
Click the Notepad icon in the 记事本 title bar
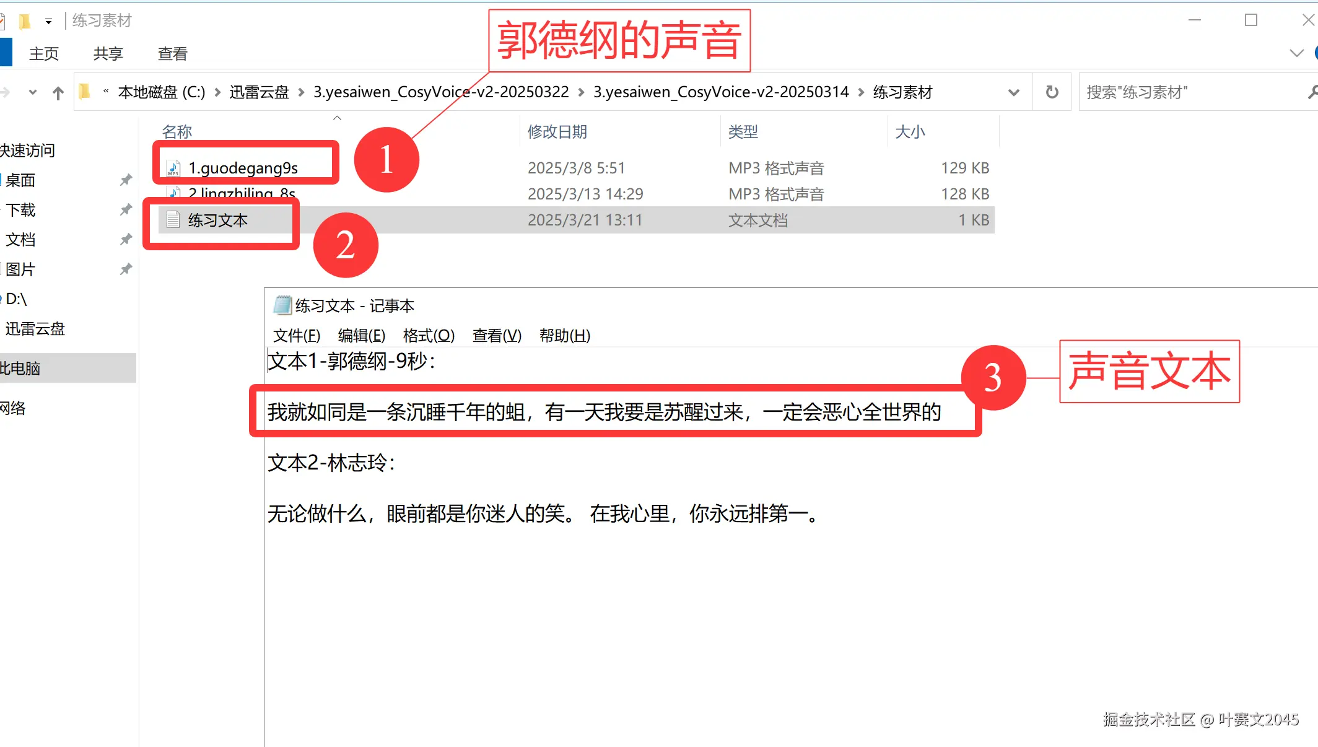[x=282, y=305]
